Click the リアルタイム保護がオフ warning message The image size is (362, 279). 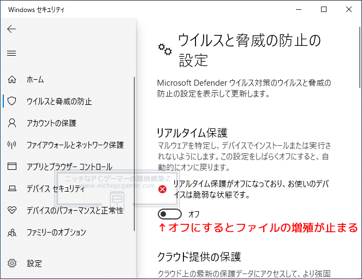point(251,189)
